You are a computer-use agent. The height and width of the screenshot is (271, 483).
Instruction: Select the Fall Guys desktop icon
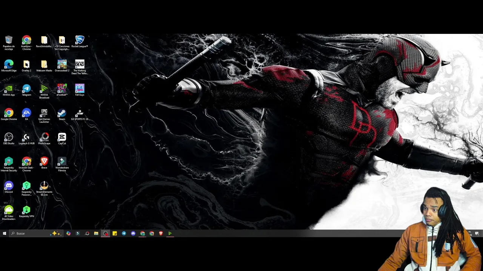click(80, 90)
